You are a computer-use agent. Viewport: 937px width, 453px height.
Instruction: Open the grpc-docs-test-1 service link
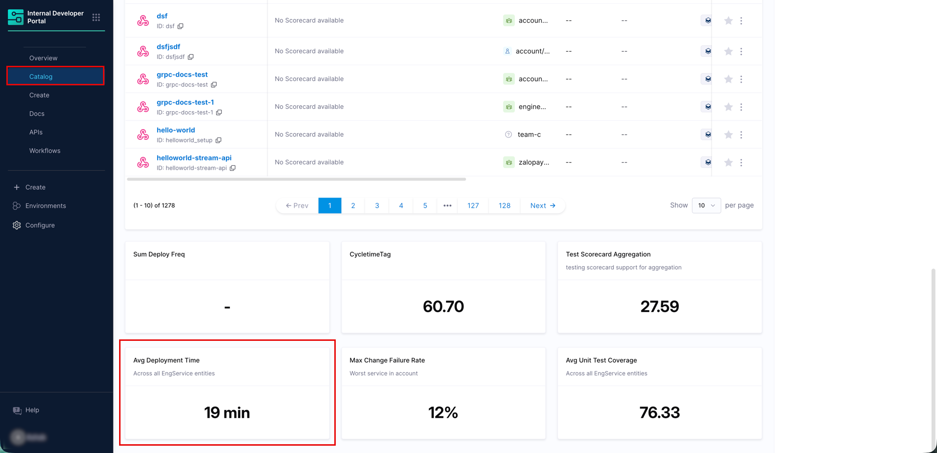pyautogui.click(x=185, y=102)
